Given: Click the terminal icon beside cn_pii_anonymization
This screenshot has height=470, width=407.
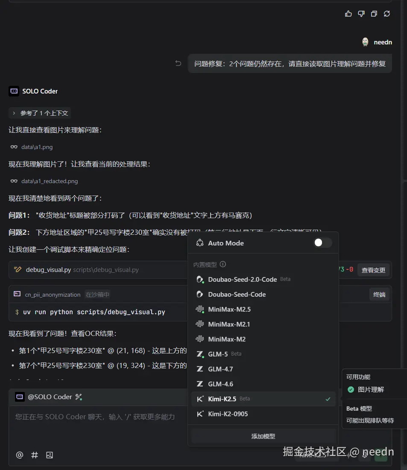Looking at the screenshot, I should (x=17, y=294).
